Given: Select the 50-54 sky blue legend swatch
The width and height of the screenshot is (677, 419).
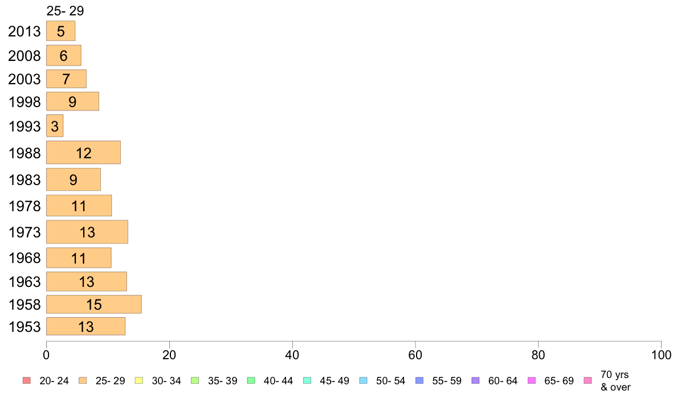Looking at the screenshot, I should 363,380.
